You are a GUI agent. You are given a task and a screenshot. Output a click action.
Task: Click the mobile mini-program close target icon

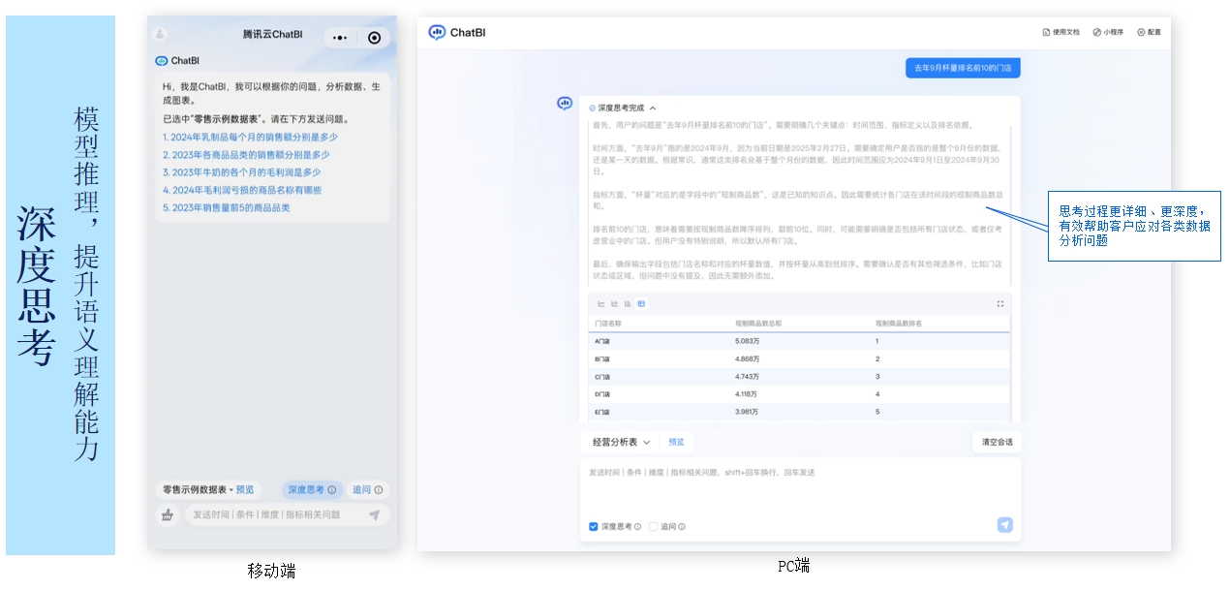(x=375, y=38)
